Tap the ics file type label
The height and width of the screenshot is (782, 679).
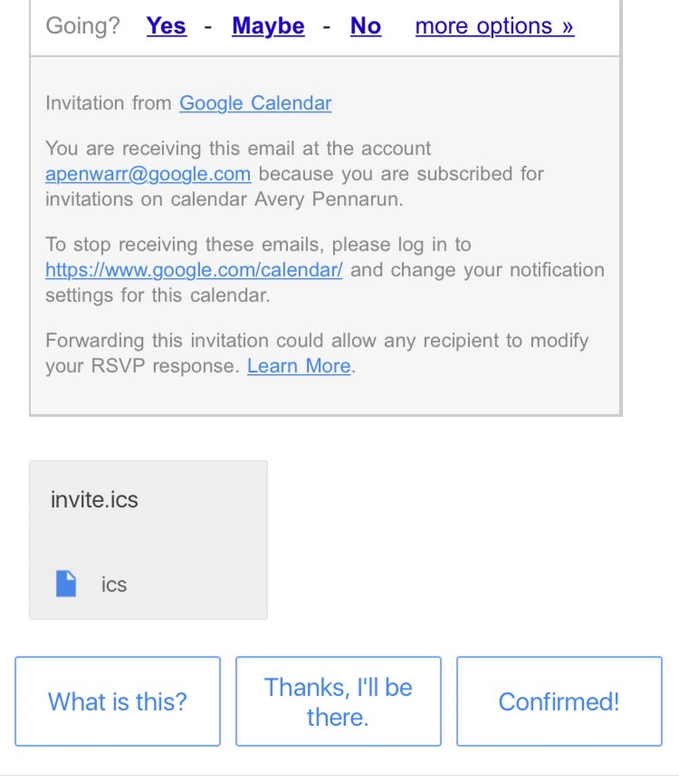(114, 585)
